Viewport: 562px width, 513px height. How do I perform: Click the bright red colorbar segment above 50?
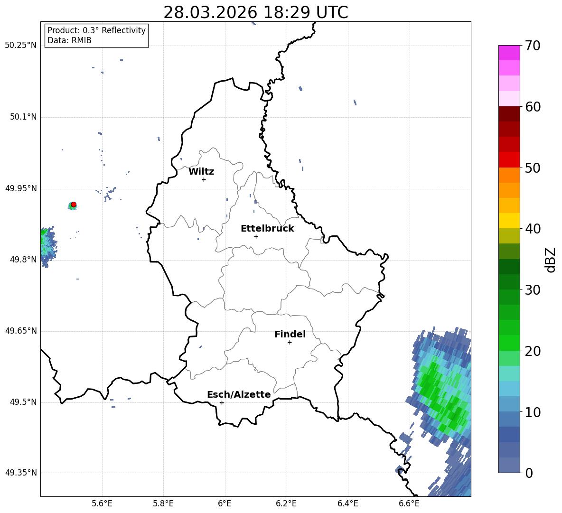click(x=509, y=160)
